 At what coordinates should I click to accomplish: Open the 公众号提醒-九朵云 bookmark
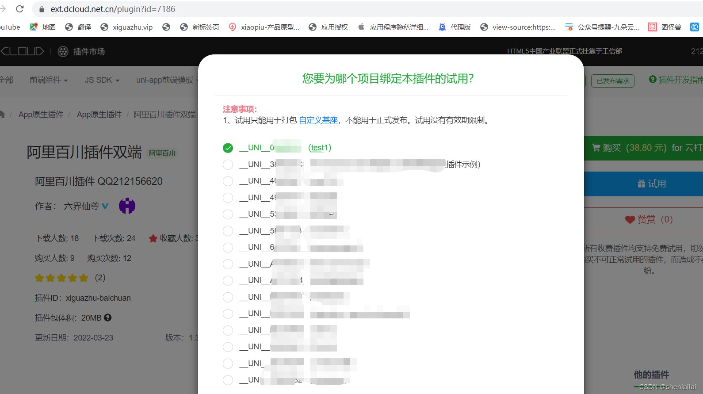click(x=602, y=27)
